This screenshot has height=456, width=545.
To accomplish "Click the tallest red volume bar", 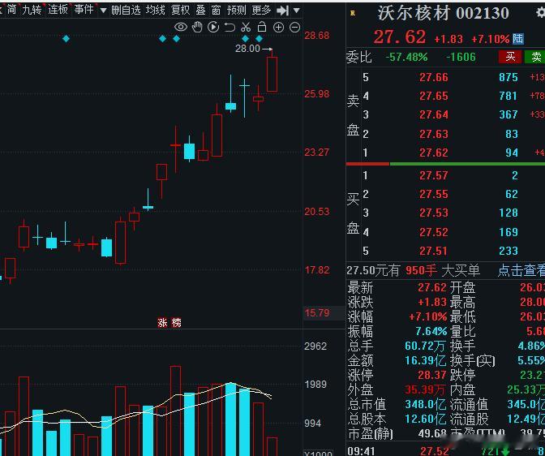I will point(175,411).
